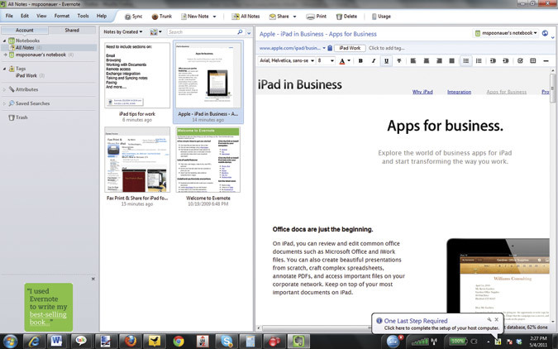This screenshot has height=349, width=558.
Task: Open Microsoft Word from the taskbar
Action: 56,342
